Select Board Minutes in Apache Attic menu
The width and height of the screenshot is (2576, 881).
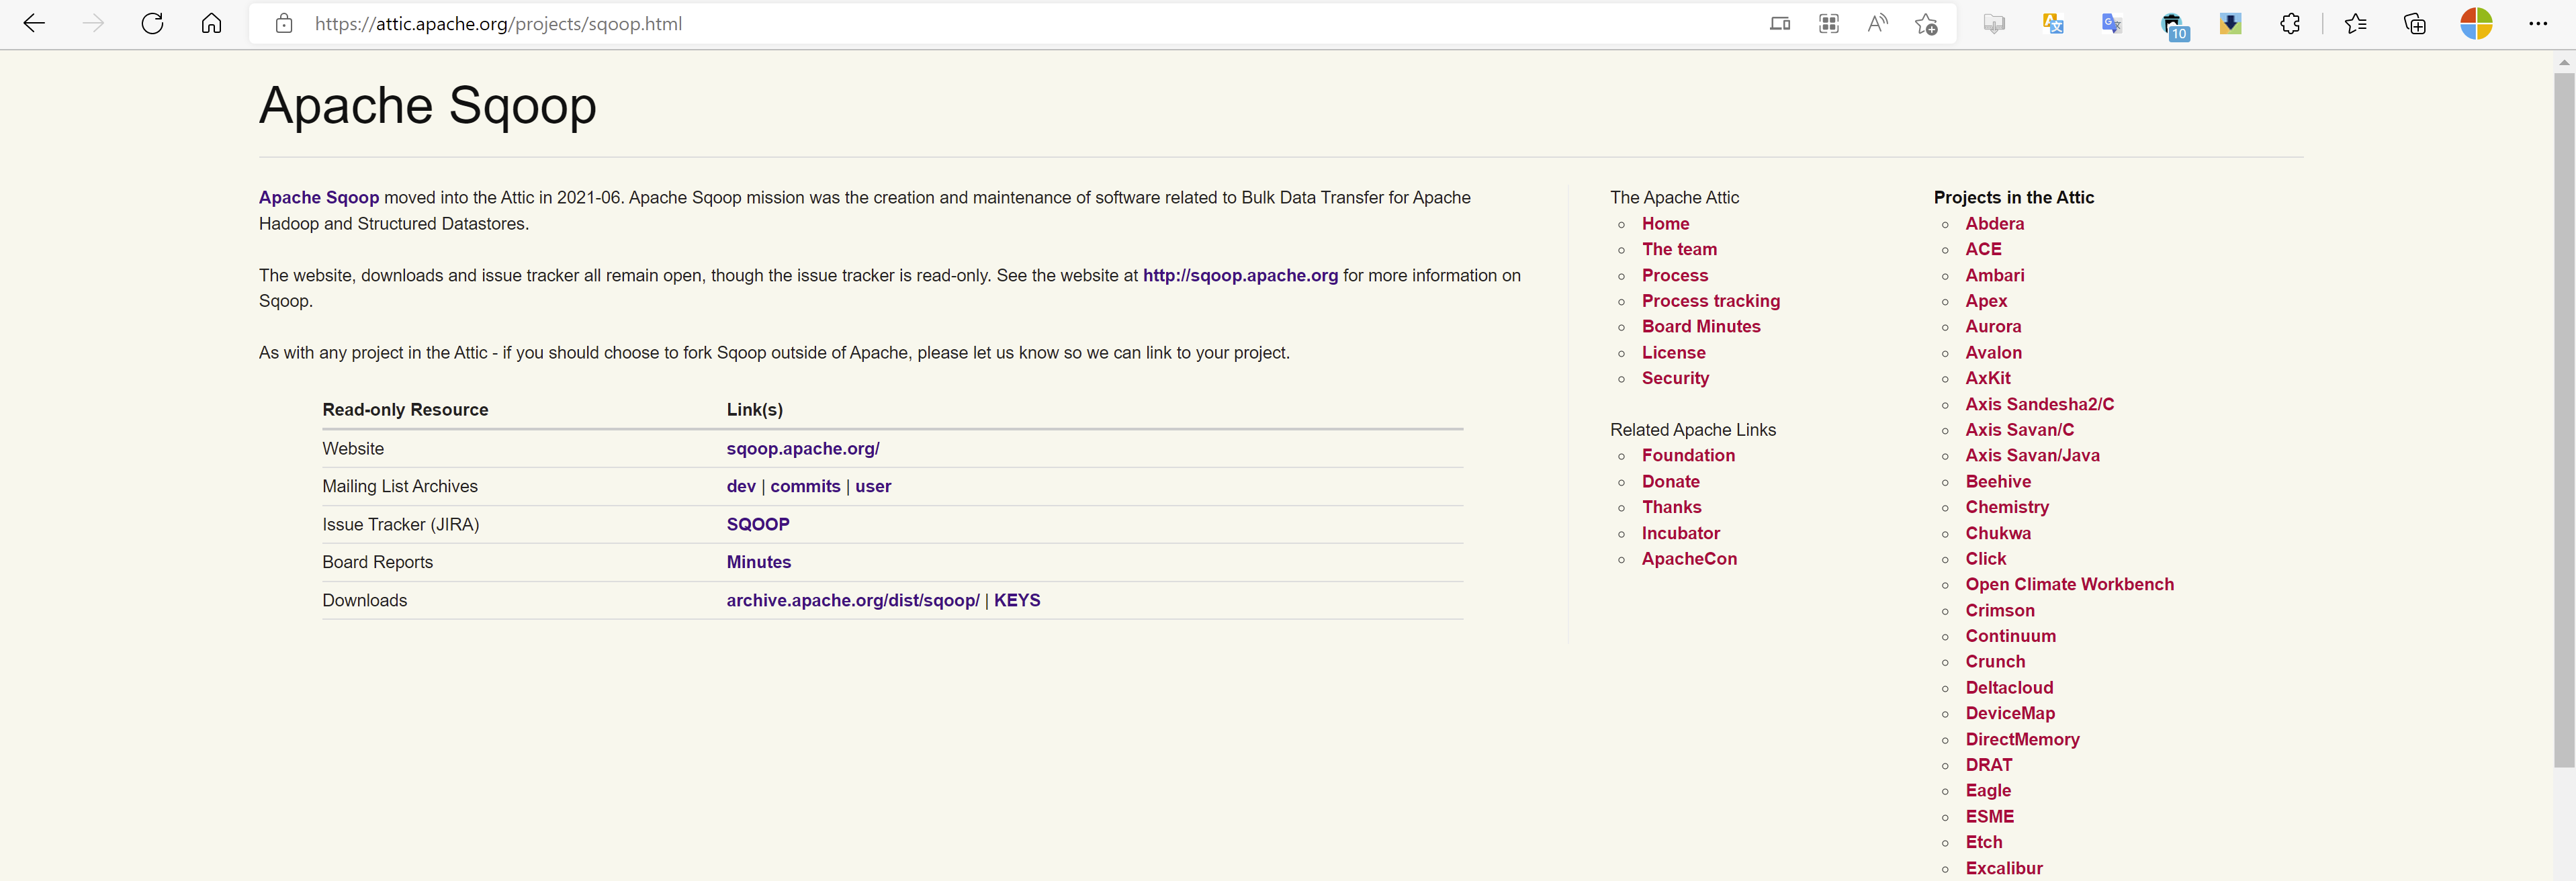1700,327
